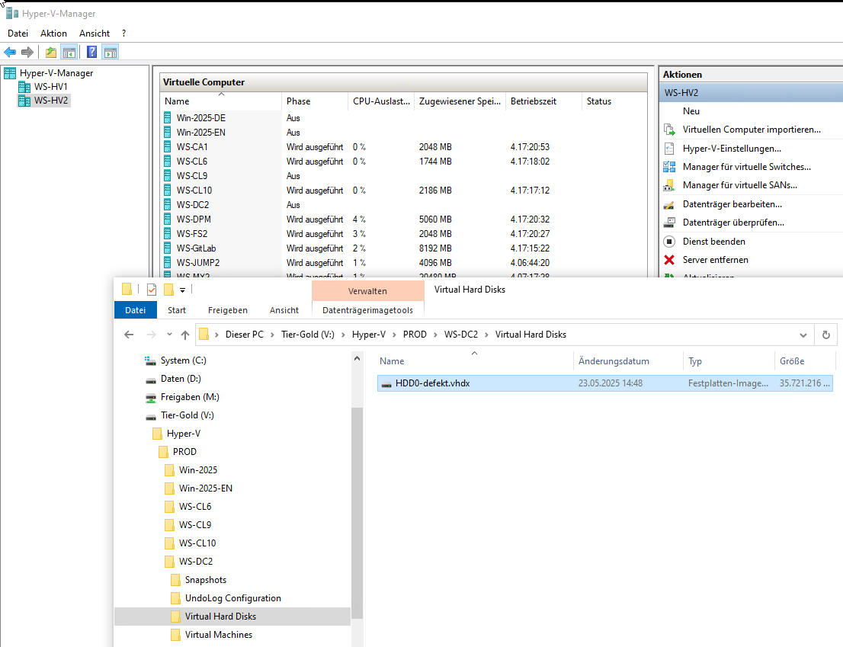
Task: Click the Datenträger bearbeiten icon
Action: pyautogui.click(x=669, y=204)
